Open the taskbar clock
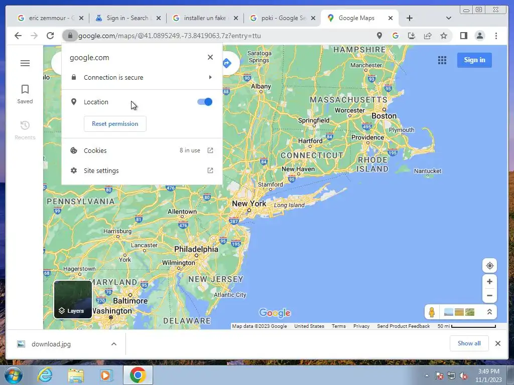514x385 pixels. 488,375
